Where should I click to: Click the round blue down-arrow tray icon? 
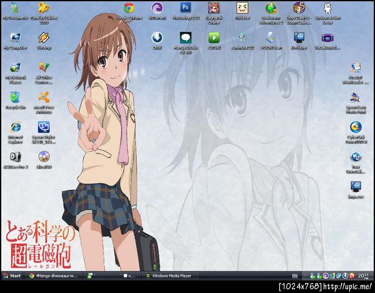point(345,276)
